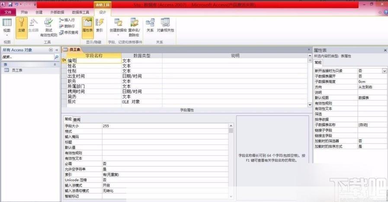Click the row selector for 编号
The height and width of the screenshot is (202, 388).
click(x=64, y=61)
